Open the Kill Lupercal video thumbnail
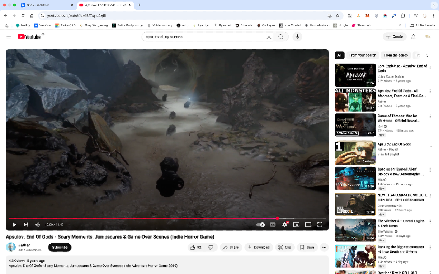Image resolution: width=439 pixels, height=274 pixels. pyautogui.click(x=355, y=204)
